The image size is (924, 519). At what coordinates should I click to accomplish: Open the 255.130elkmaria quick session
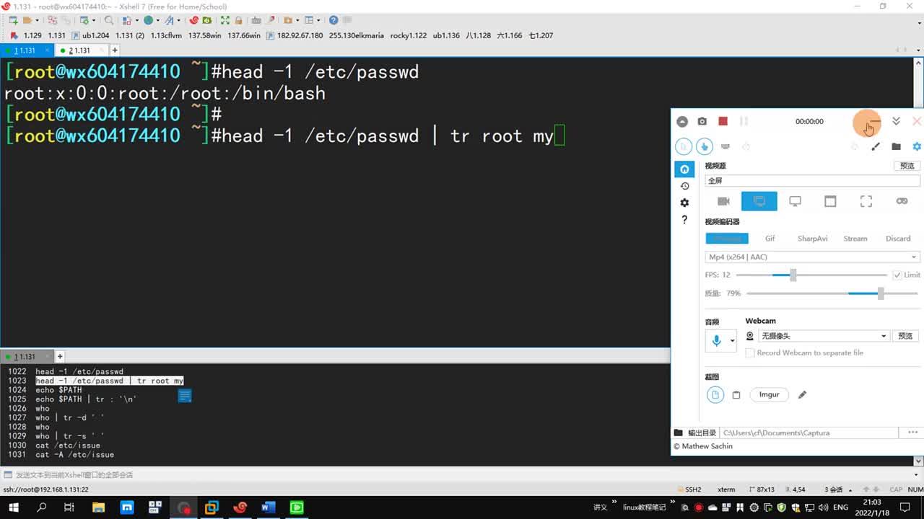(x=356, y=35)
